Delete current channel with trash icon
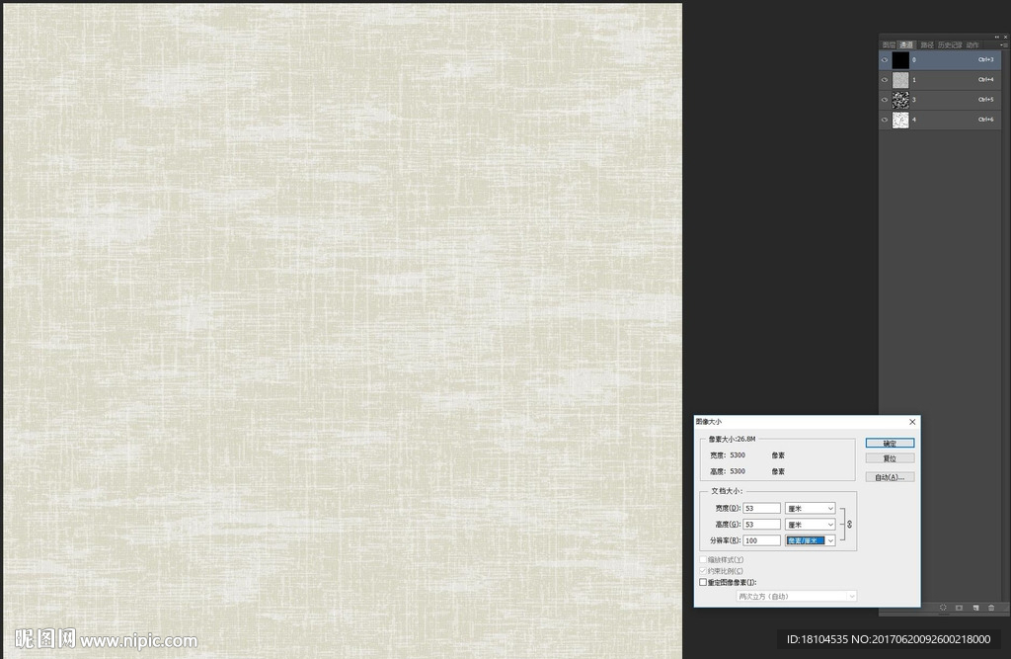Viewport: 1011px width, 659px height. point(991,608)
